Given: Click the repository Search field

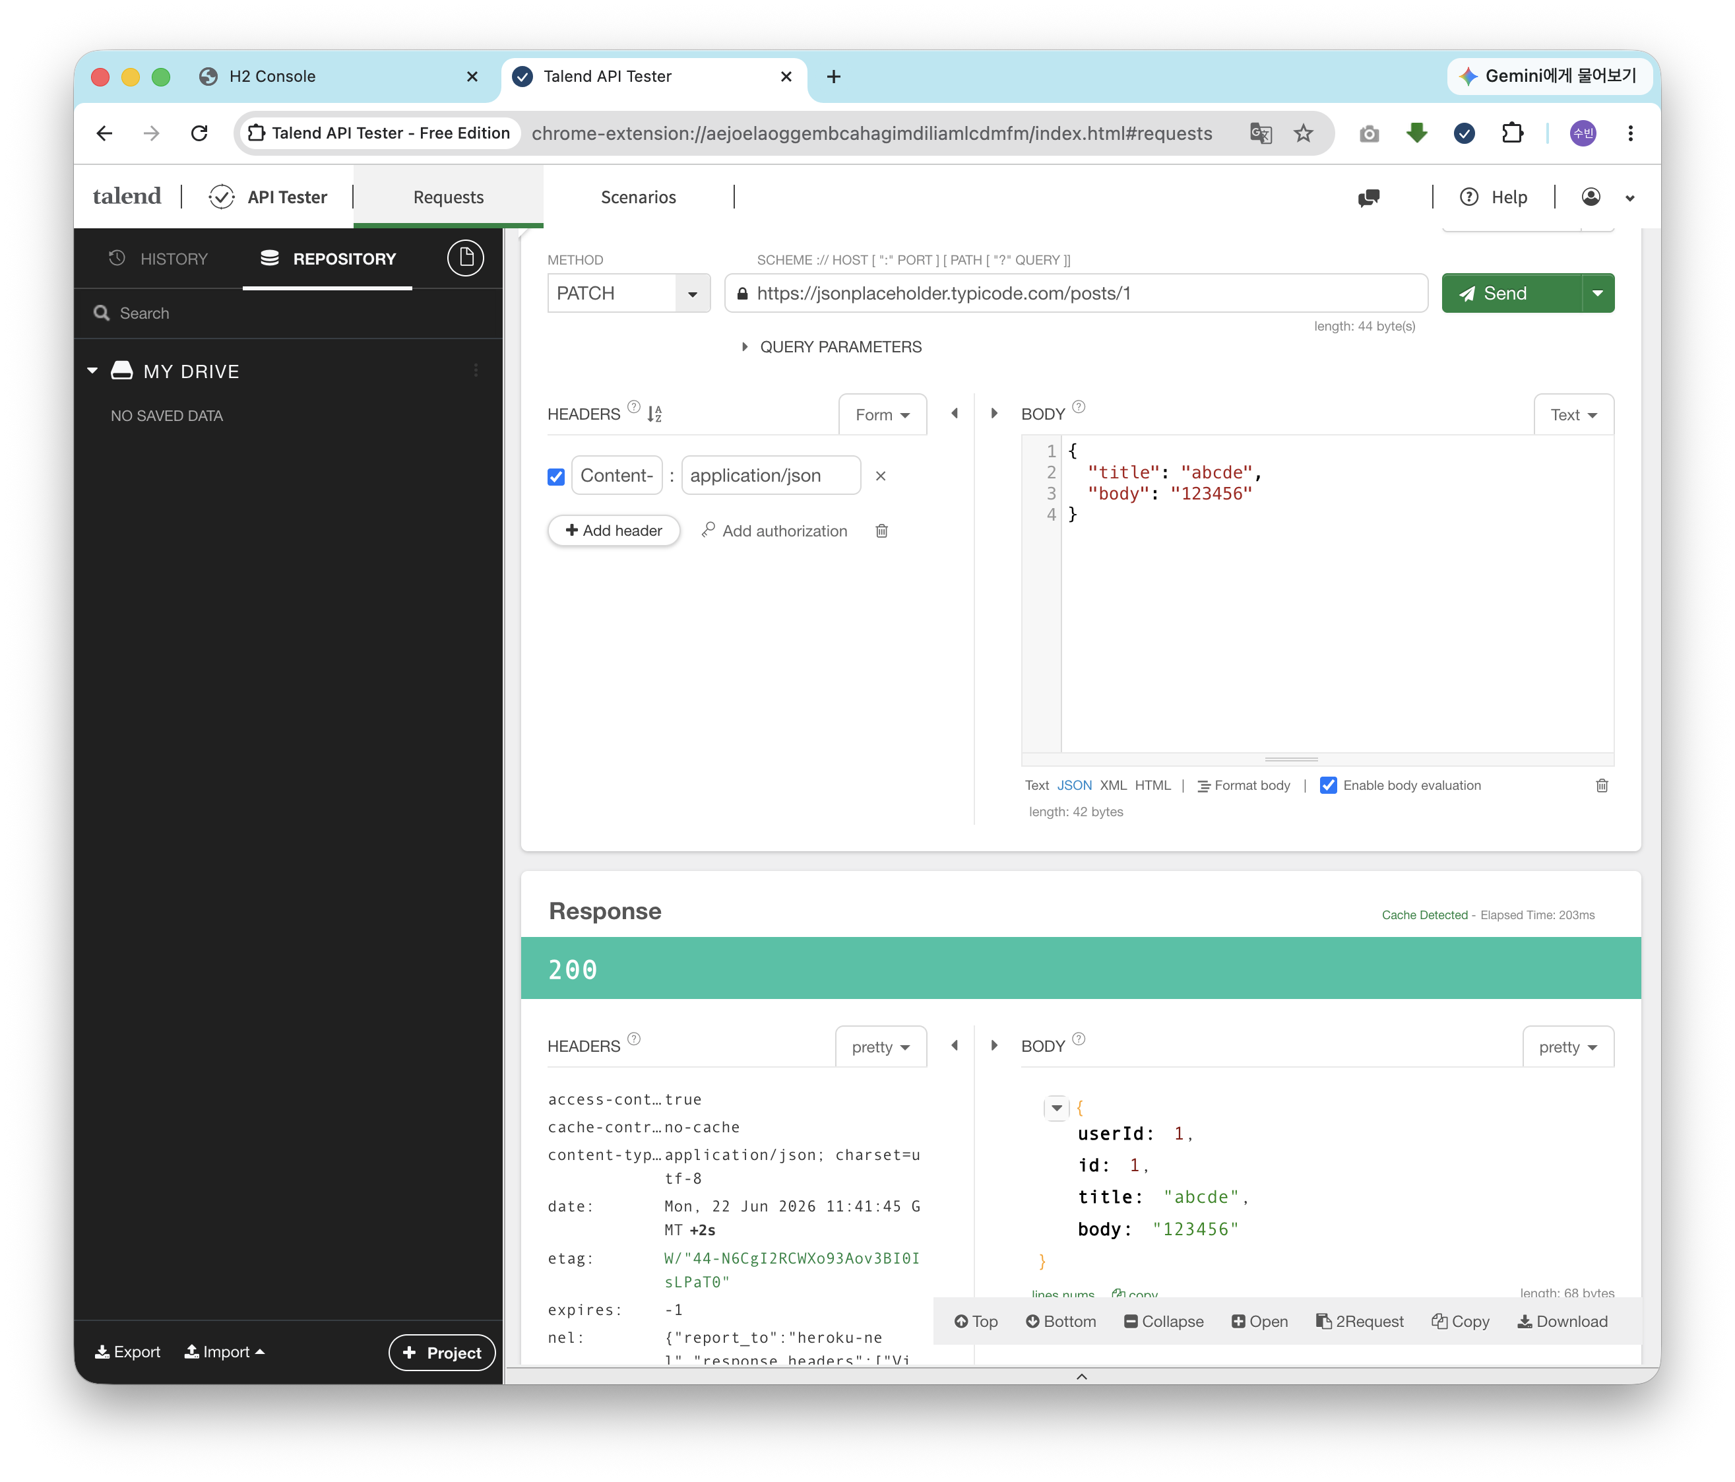Looking at the screenshot, I should 289,313.
